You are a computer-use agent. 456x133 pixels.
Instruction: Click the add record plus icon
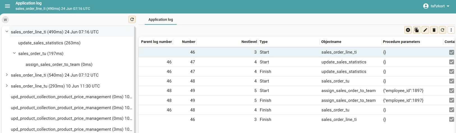[x=408, y=30]
